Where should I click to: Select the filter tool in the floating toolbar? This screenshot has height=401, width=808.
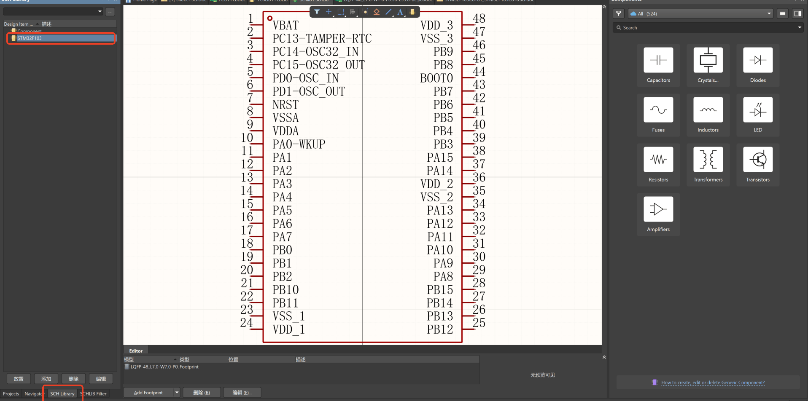click(317, 12)
